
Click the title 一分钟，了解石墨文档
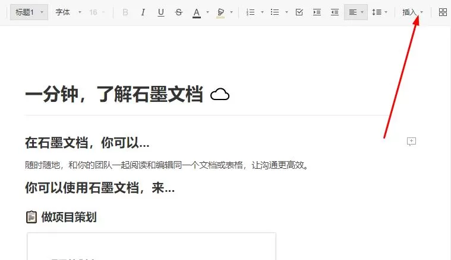[114, 94]
